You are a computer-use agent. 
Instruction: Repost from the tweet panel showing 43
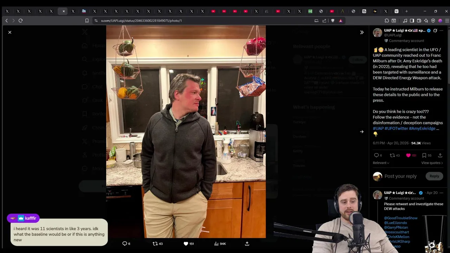click(x=392, y=155)
